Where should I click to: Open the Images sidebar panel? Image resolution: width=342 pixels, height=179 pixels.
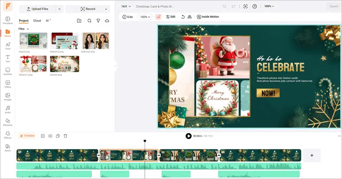pos(8,97)
